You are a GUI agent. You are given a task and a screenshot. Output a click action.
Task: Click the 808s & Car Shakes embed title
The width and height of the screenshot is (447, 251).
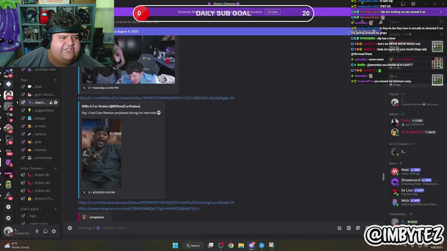(x=111, y=106)
